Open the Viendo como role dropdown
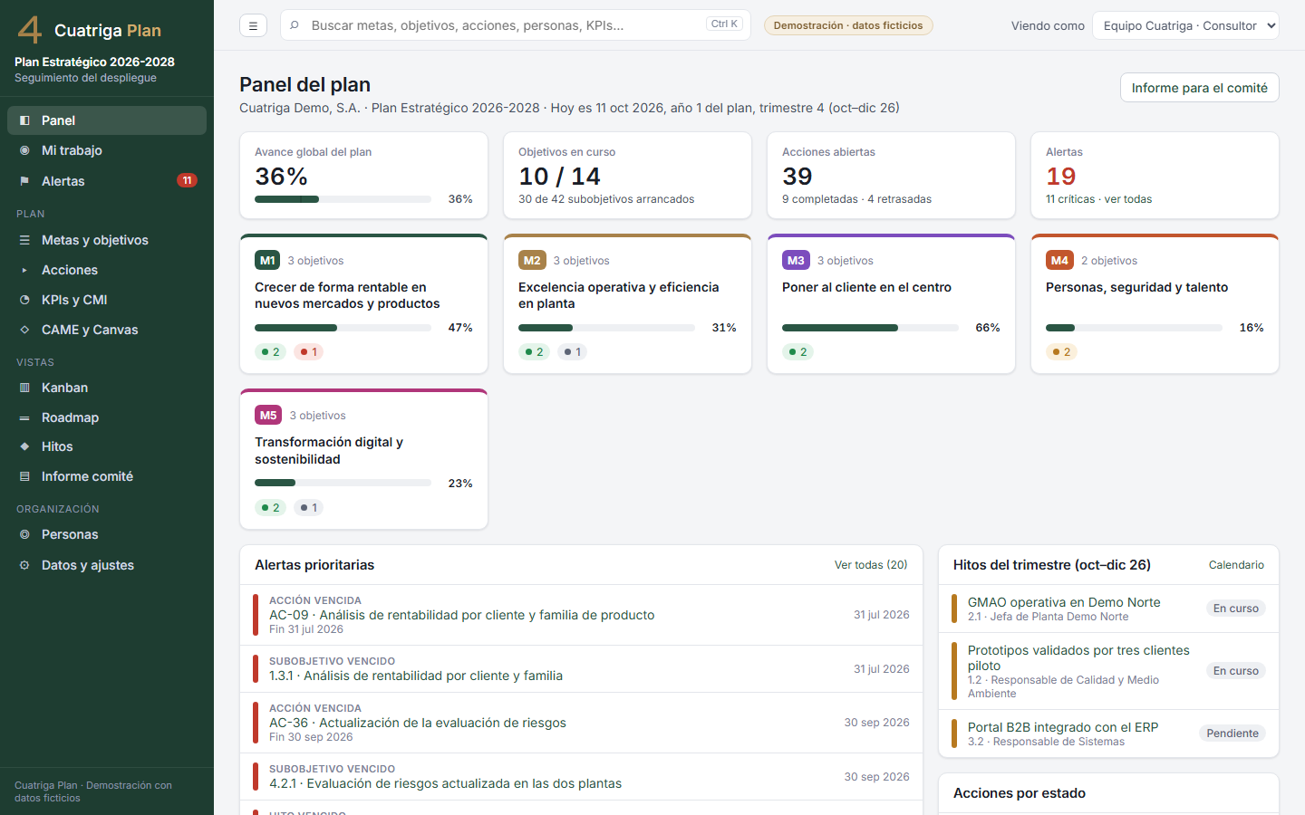This screenshot has height=815, width=1305. point(1185,25)
